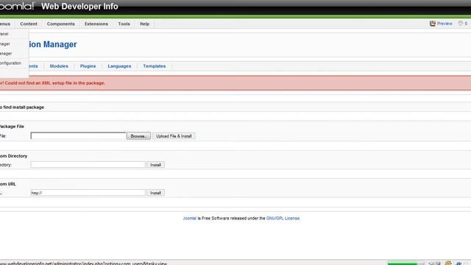
Task: Choose the Panel entry in the dropdown
Action: (x=4, y=34)
